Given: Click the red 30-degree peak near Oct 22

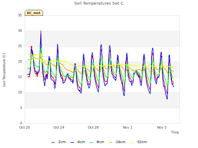Looking at the screenshot, I should (41, 31).
